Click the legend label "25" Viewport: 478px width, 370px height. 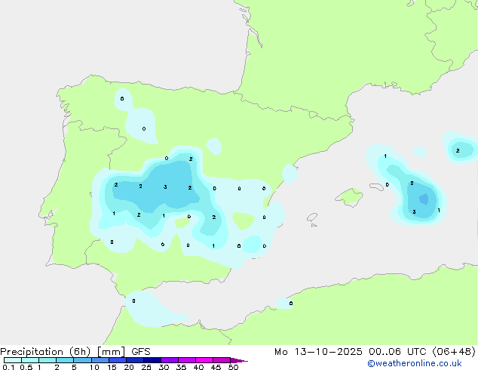pyautogui.click(x=146, y=367)
